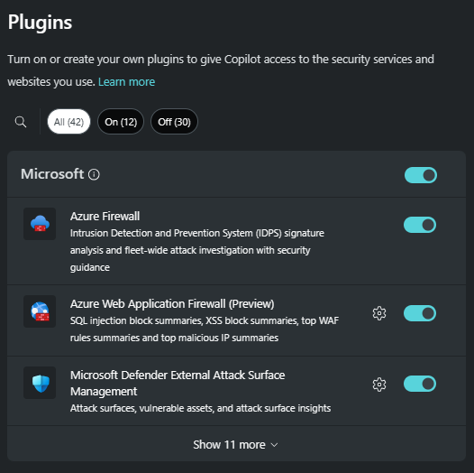Click the search magnifier icon
The image size is (474, 473).
coord(21,122)
